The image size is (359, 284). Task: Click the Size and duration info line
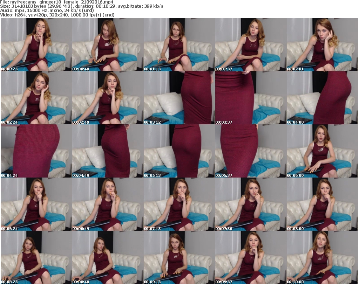tap(82, 6)
